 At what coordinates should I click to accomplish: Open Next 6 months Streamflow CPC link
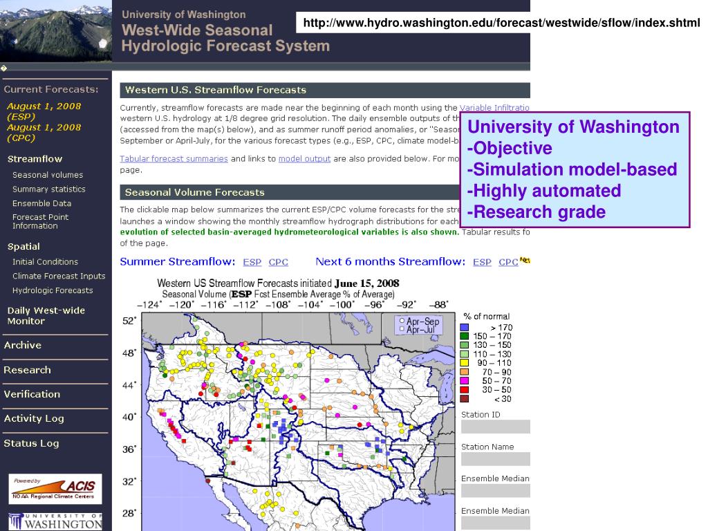(508, 262)
